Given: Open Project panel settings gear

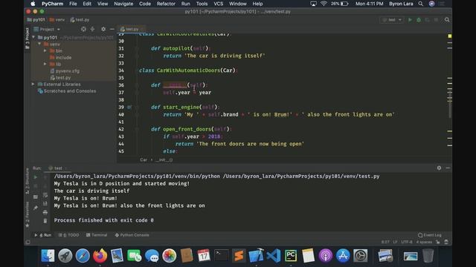Looking at the screenshot, I should [x=103, y=29].
